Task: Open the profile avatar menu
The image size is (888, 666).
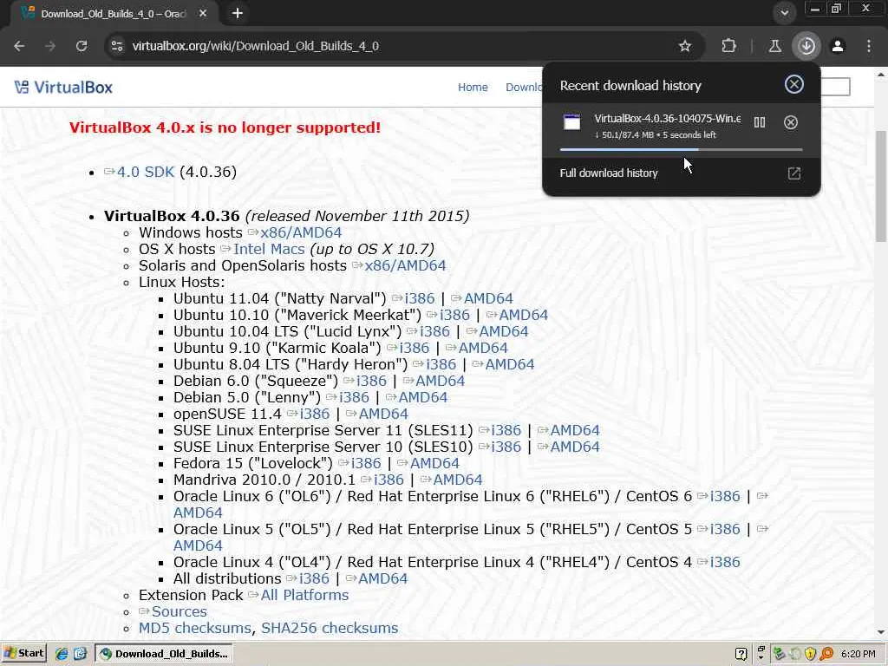Action: point(838,46)
